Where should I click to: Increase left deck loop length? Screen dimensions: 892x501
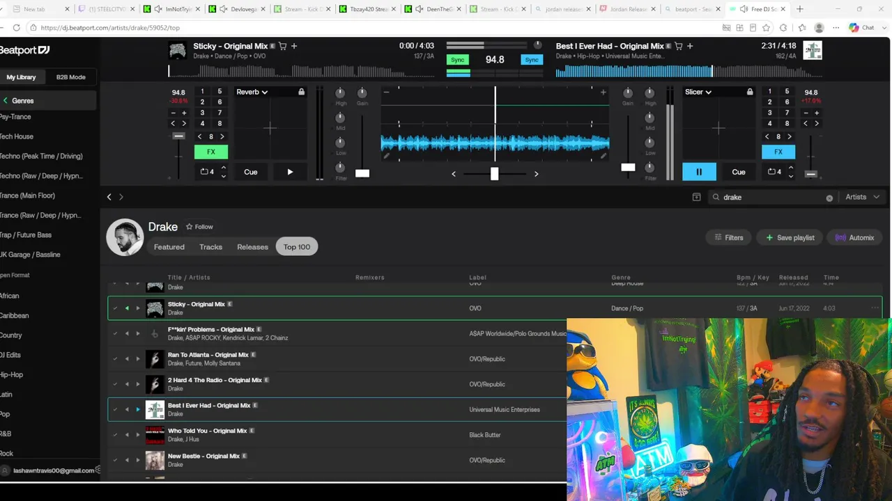point(223,168)
